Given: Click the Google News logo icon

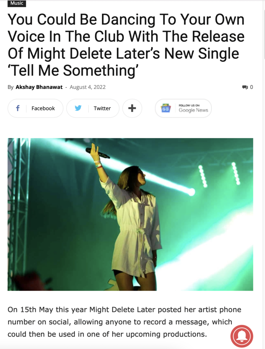Looking at the screenshot, I should coord(166,108).
